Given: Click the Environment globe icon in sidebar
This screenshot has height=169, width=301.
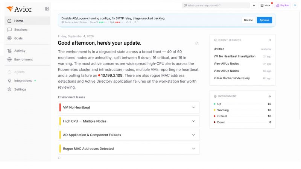Looking at the screenshot, I should point(9,59).
